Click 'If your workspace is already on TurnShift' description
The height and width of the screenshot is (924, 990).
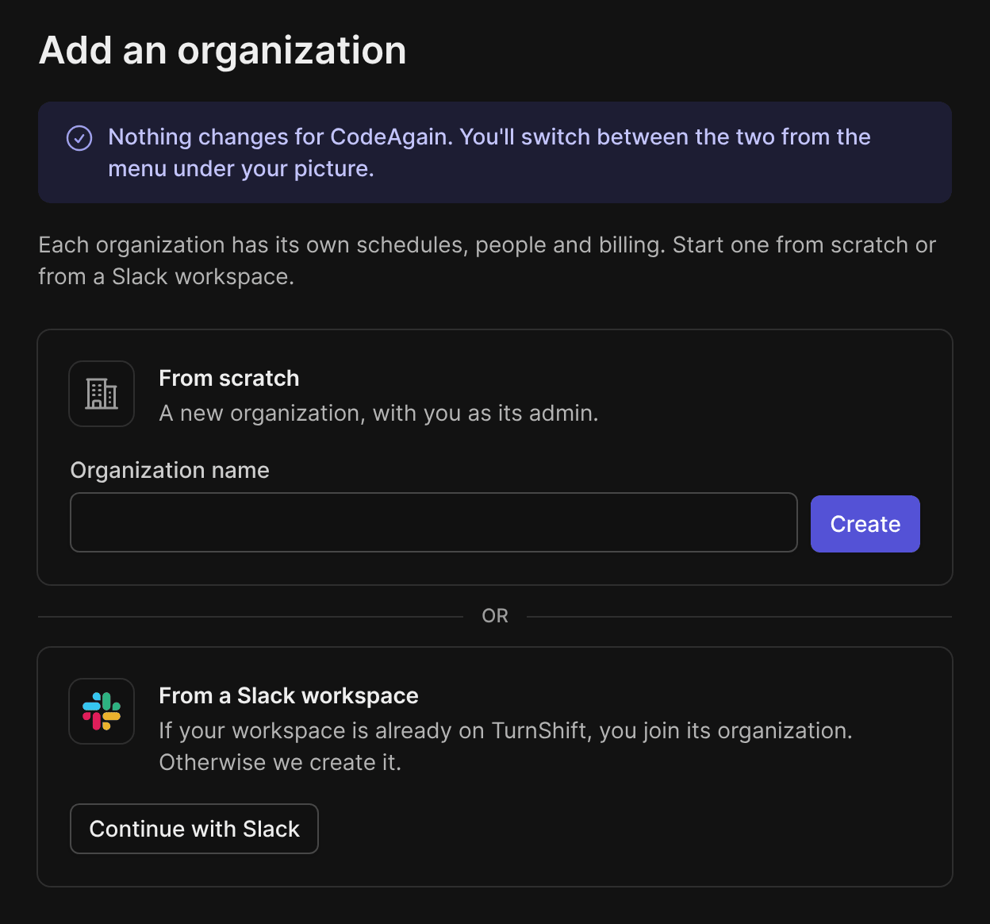click(506, 746)
